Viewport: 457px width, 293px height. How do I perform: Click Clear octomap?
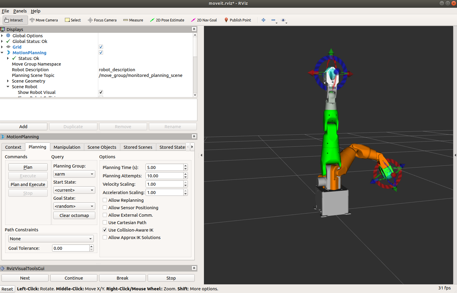pyautogui.click(x=74, y=215)
